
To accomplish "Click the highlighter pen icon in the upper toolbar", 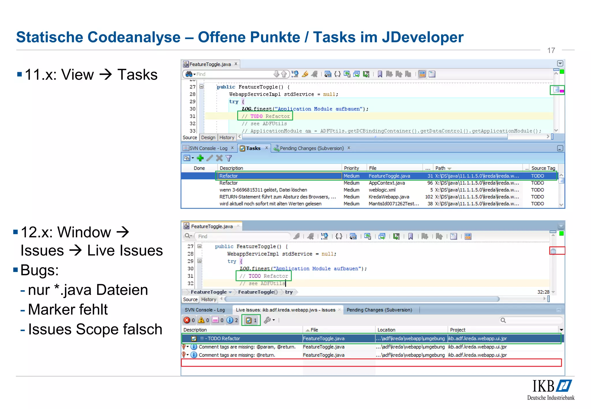I will pos(305,74).
